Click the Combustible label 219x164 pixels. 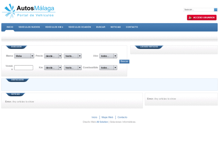pos(90,67)
